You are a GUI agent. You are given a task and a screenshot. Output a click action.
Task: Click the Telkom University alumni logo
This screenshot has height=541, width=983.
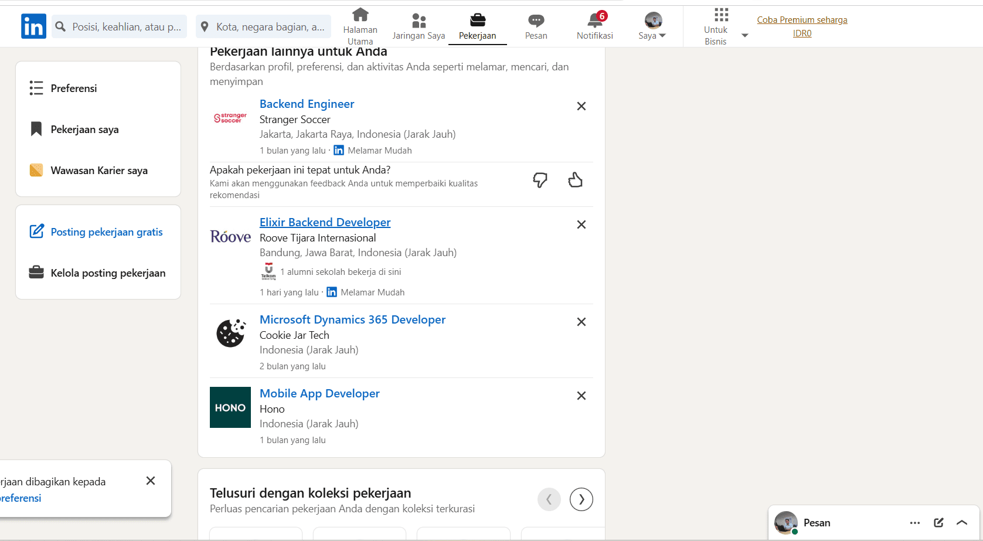pos(268,271)
